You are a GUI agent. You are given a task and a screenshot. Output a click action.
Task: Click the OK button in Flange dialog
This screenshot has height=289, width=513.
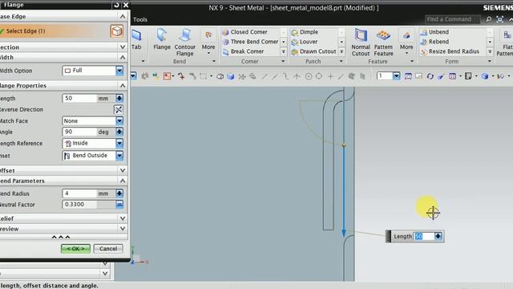tap(75, 249)
